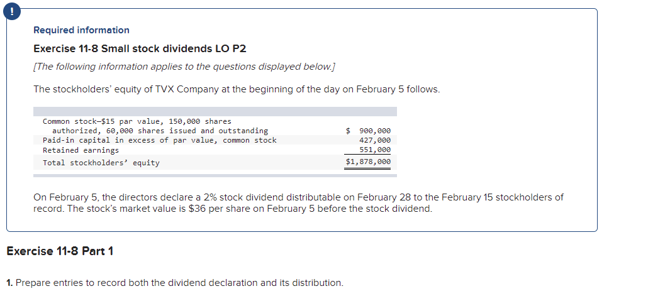Viewport: 648px width, 296px height.
Task: Click the italic "following information applies" note
Action: click(184, 67)
